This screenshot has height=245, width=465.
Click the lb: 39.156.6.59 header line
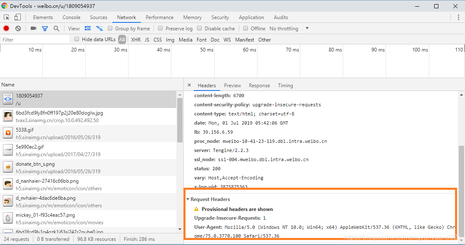[213, 132]
